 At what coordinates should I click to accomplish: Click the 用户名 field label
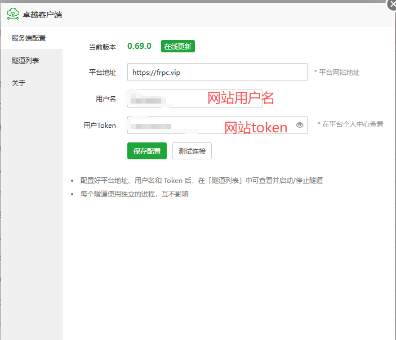105,99
